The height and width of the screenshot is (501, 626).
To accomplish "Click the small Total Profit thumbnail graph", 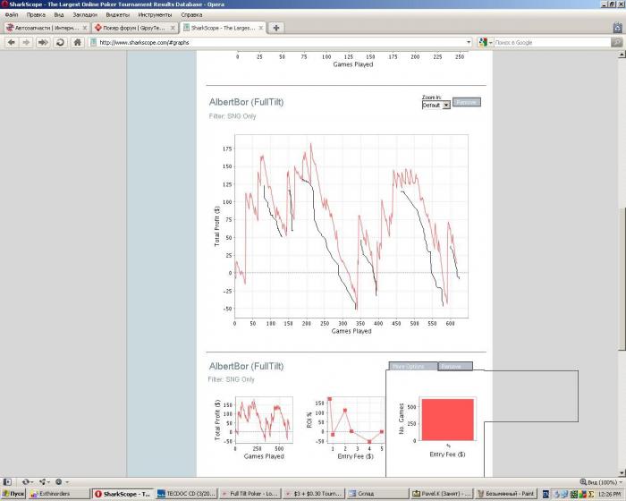I will click(x=264, y=420).
